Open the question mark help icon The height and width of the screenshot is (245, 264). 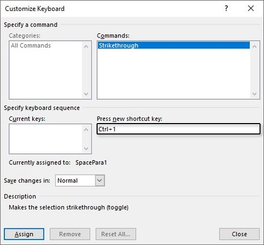click(226, 8)
